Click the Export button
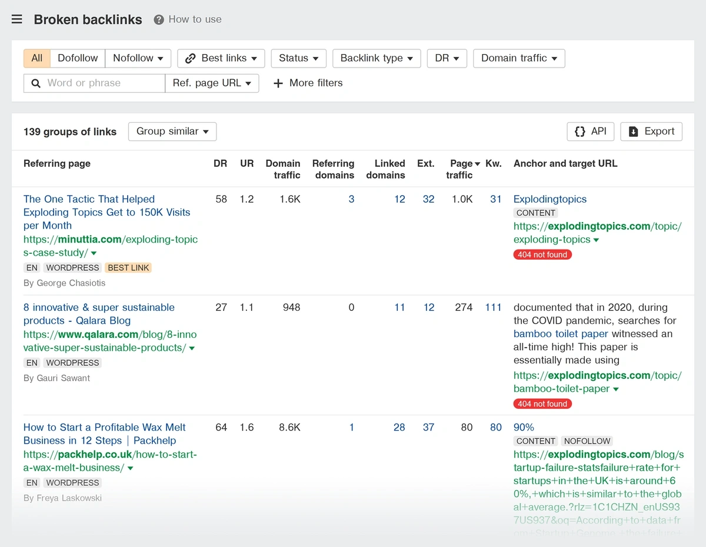This screenshot has width=706, height=547. point(651,132)
